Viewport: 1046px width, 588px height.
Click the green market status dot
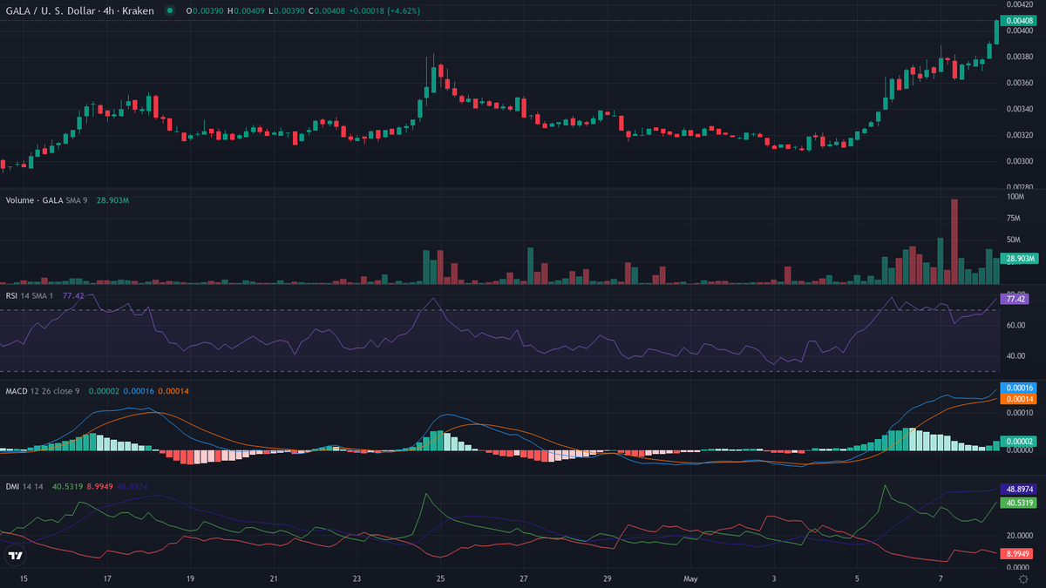click(169, 10)
